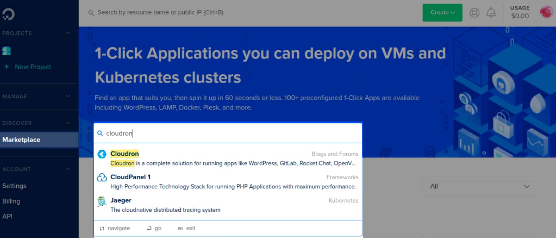556x238 pixels.
Task: Click the Cloudron app icon
Action: 102,154
